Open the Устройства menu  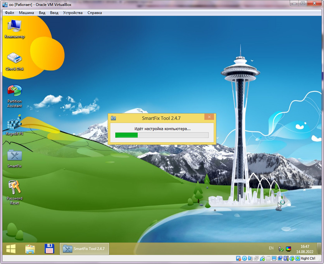73,13
